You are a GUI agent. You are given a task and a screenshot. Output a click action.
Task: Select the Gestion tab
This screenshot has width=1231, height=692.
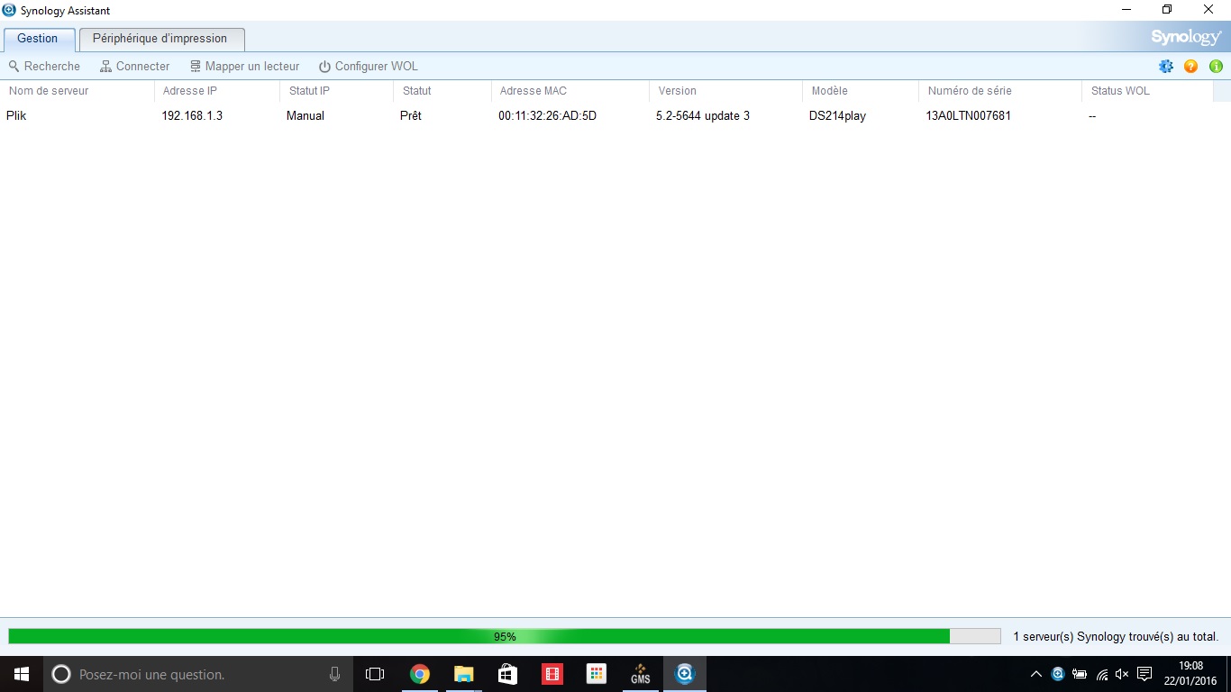tap(37, 39)
